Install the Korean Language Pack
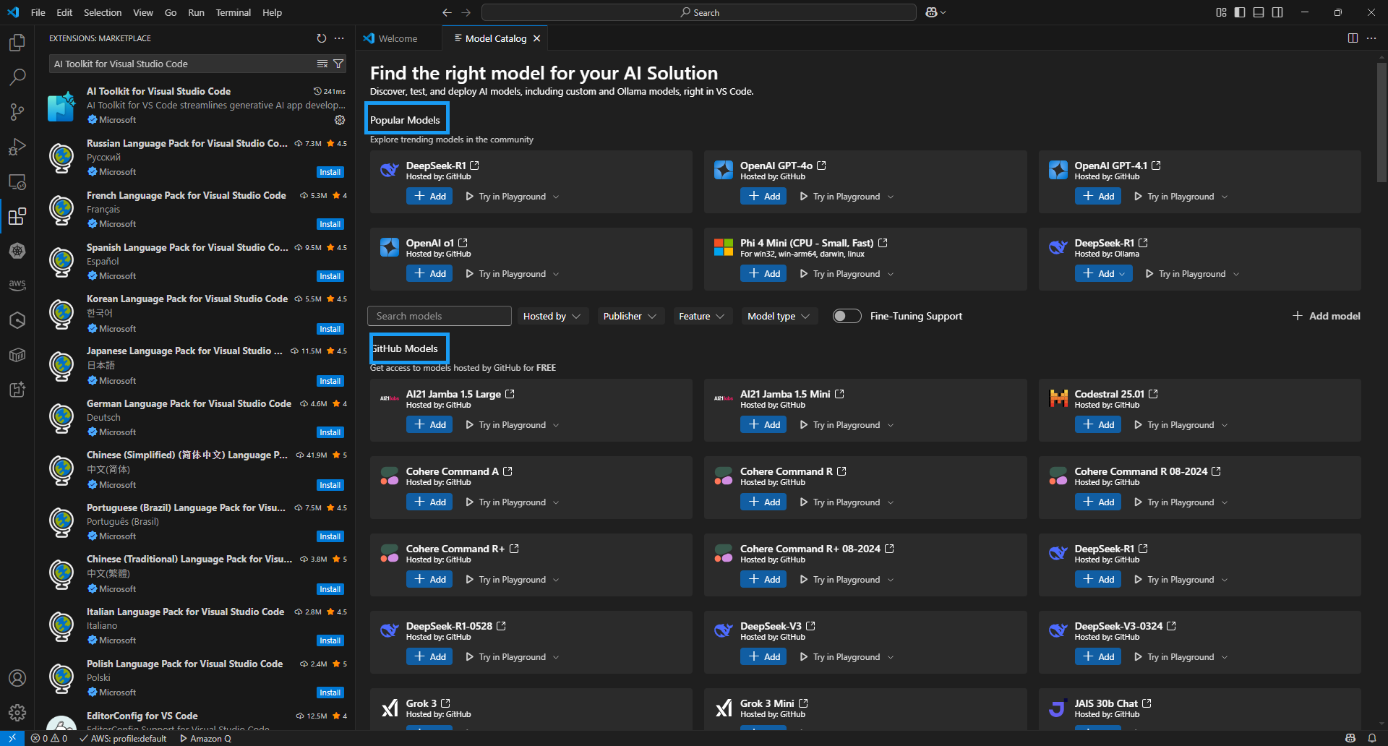 click(x=330, y=329)
